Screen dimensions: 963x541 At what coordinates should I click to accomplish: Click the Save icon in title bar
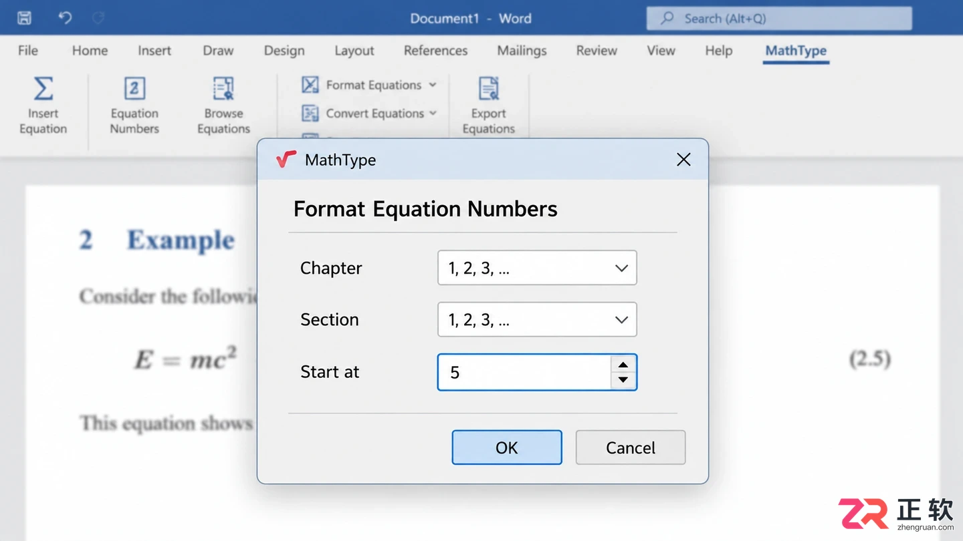point(24,18)
